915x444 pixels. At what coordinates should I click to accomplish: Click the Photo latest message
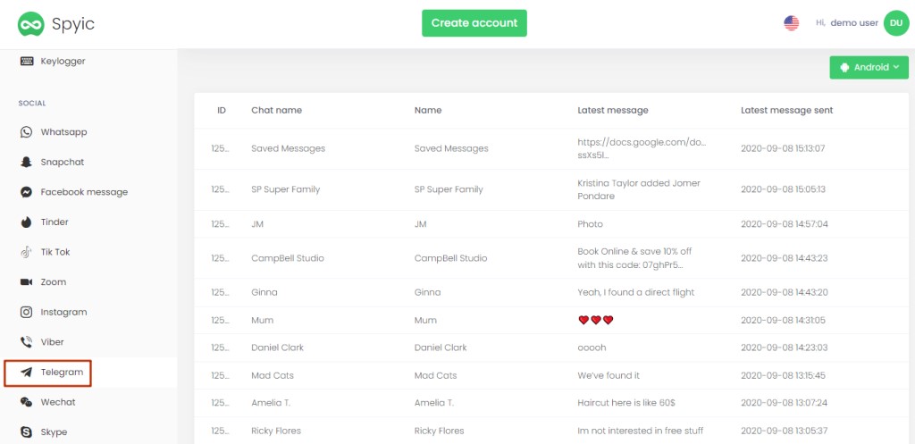pos(590,224)
